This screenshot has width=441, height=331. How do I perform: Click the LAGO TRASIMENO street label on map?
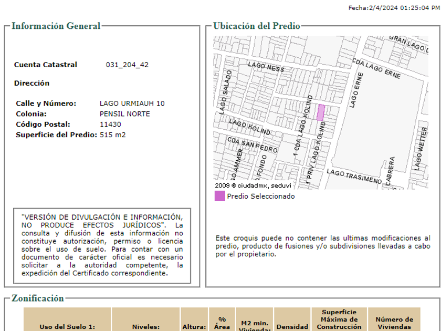tap(354, 176)
